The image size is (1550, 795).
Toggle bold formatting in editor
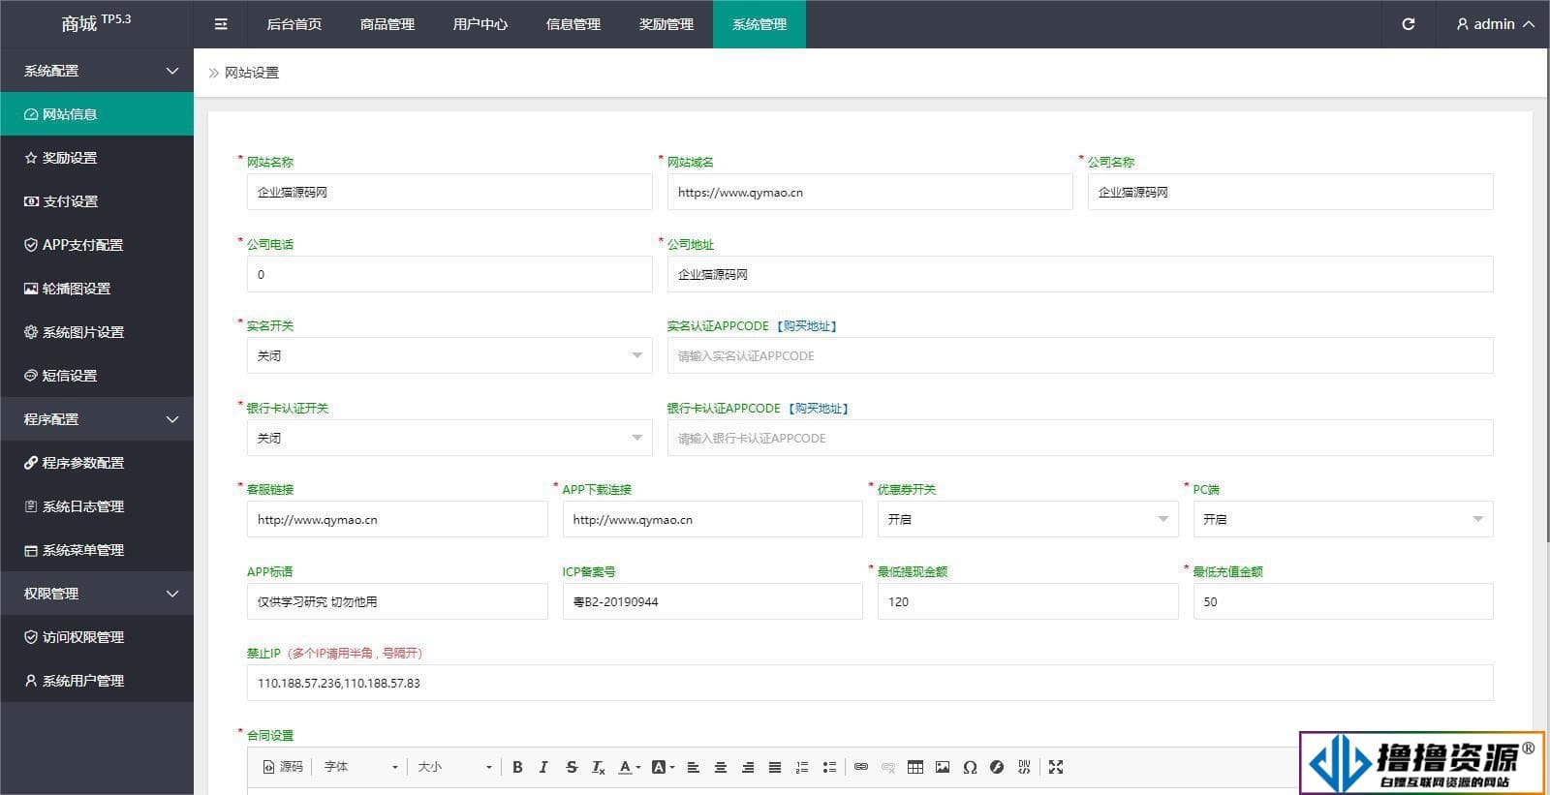(x=517, y=767)
